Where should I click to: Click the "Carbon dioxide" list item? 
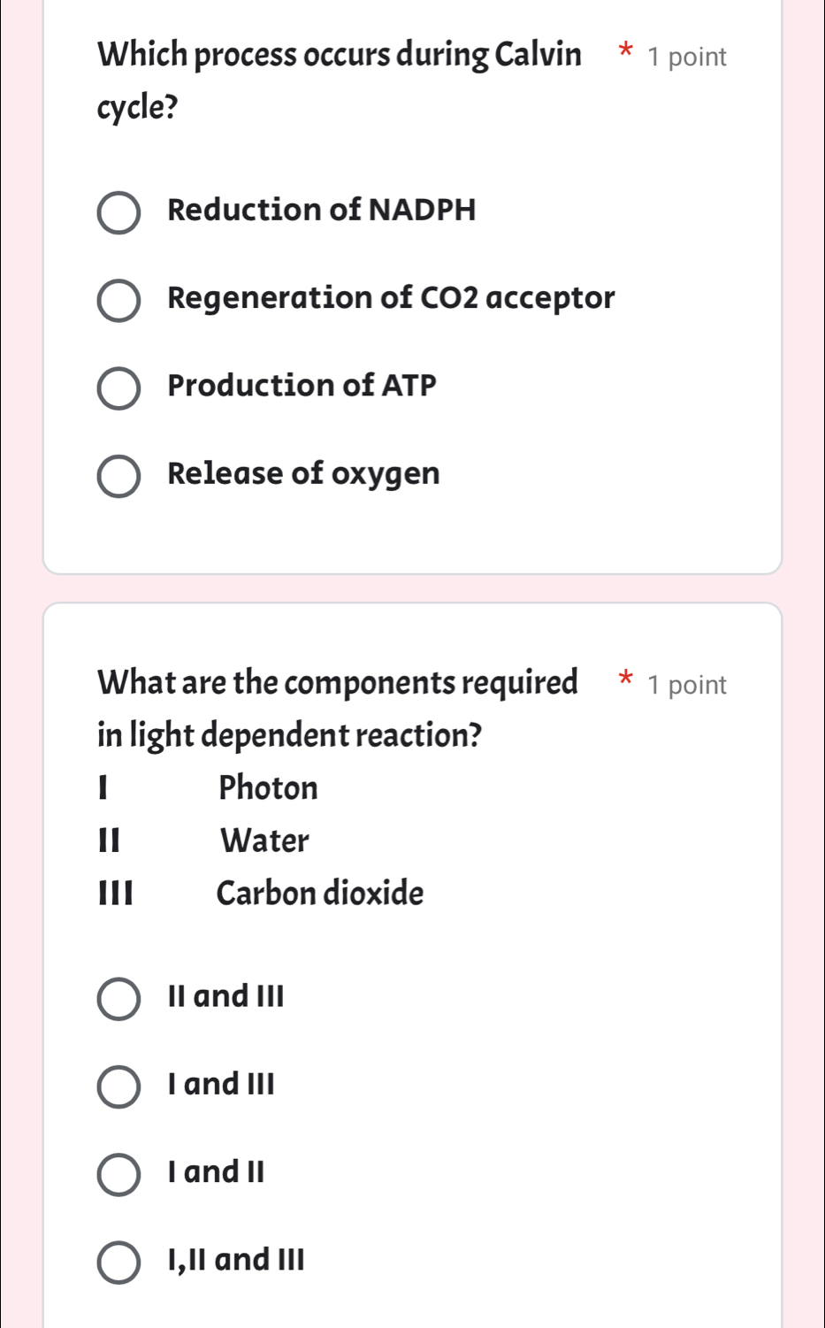(x=320, y=894)
